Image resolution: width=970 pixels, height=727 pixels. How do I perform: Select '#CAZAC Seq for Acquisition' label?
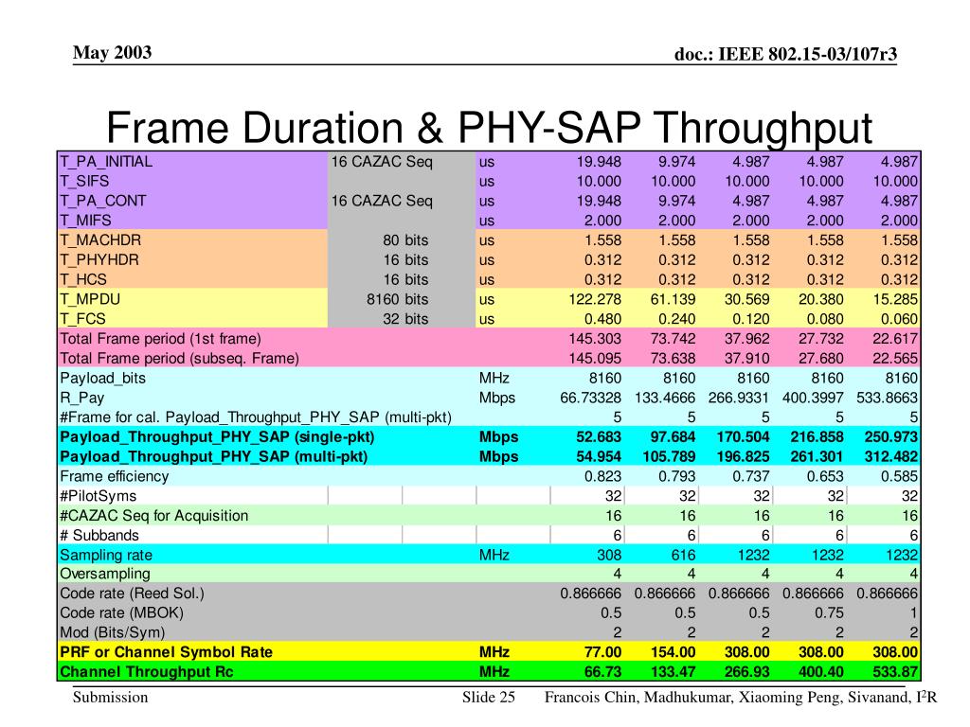pos(154,516)
